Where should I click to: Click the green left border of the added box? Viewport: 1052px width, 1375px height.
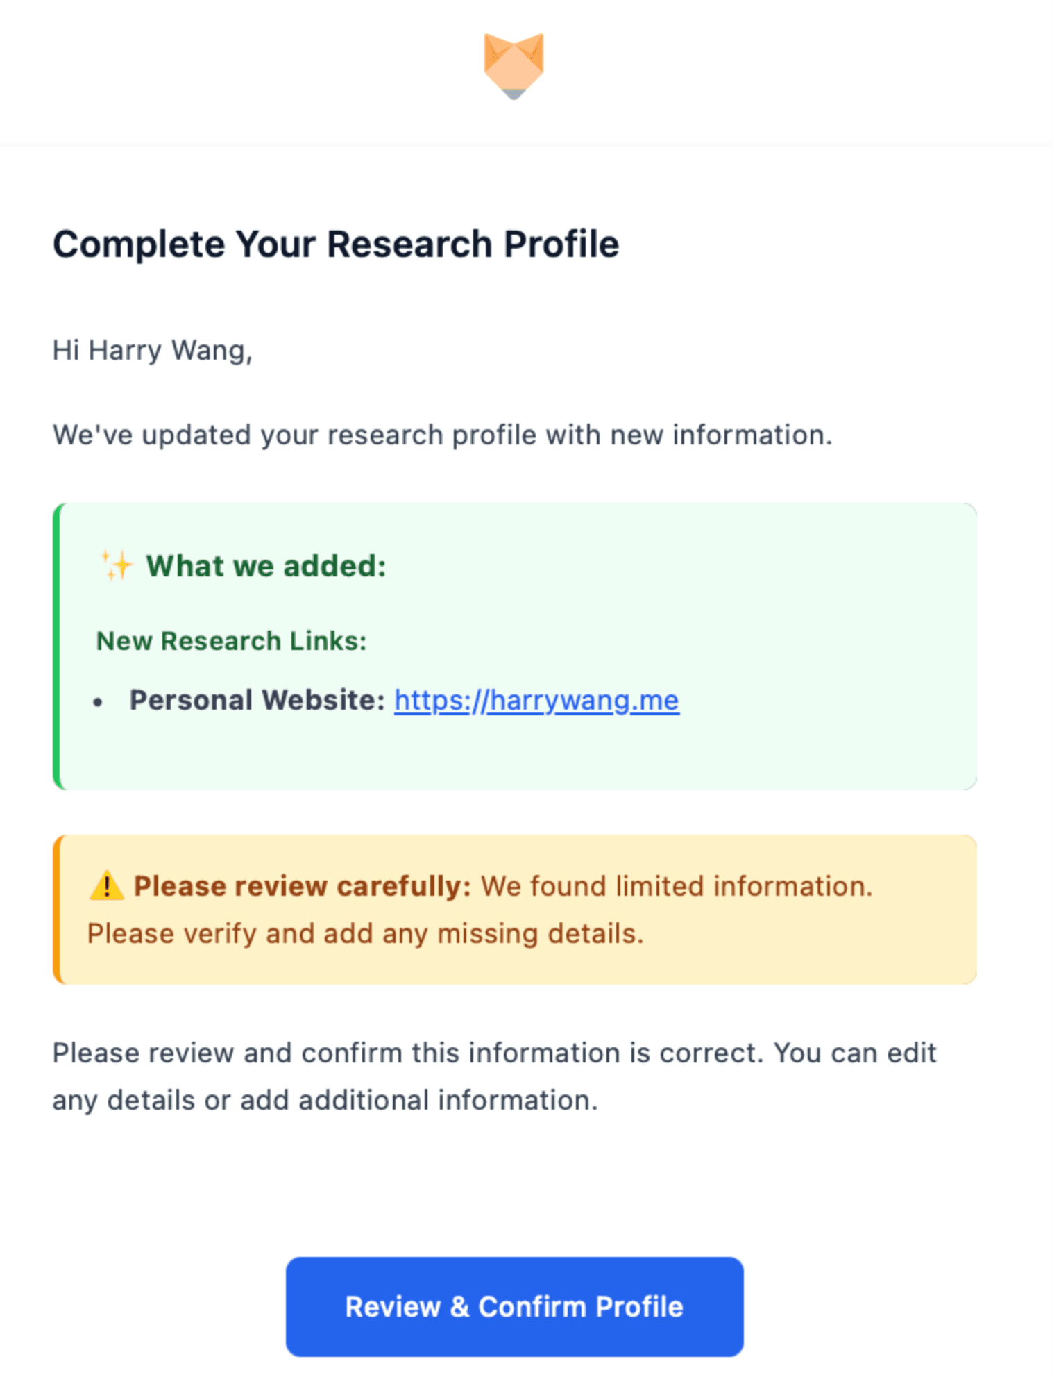click(x=56, y=646)
